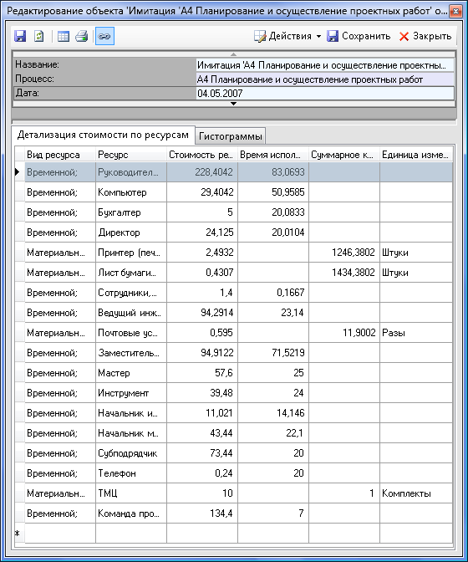Toggle the chain link toolbar icon
The image size is (468, 562).
104,36
